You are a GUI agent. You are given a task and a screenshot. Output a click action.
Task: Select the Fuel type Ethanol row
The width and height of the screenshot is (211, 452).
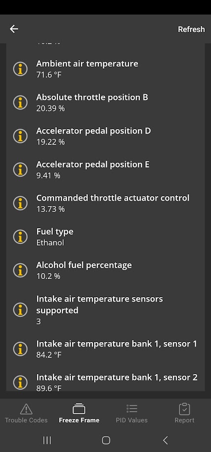point(105,237)
